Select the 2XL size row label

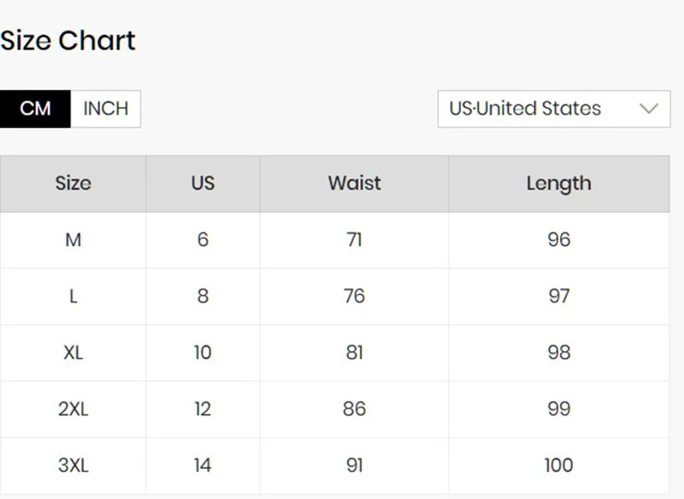pos(73,408)
